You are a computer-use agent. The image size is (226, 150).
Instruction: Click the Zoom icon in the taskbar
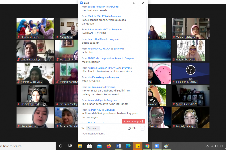[x=157, y=146]
